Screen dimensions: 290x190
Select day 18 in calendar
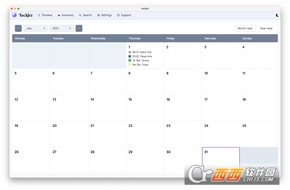tap(259, 108)
